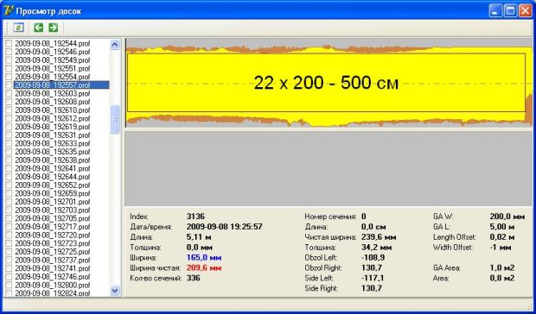Click the application icon in title bar
Image resolution: width=536 pixels, height=314 pixels.
[x=9, y=10]
